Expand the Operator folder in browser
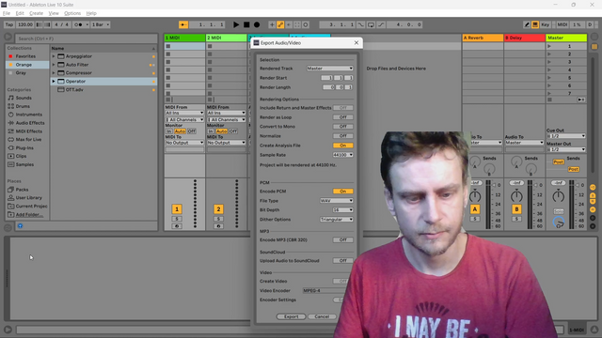 [x=54, y=82]
